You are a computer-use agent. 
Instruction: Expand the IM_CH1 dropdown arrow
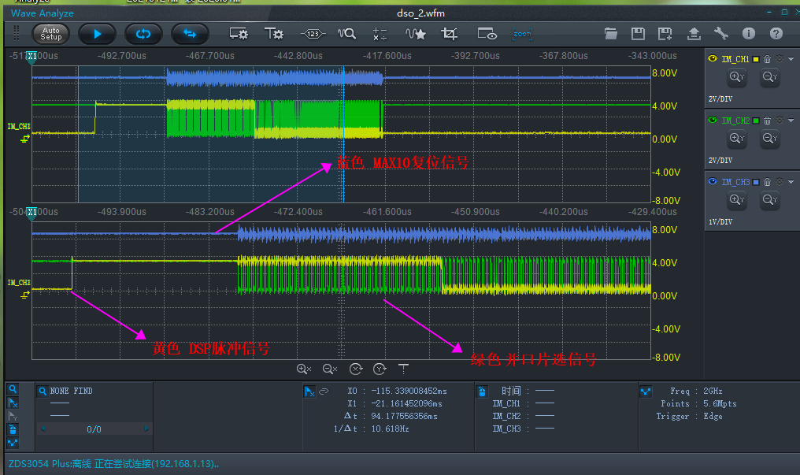pos(791,59)
